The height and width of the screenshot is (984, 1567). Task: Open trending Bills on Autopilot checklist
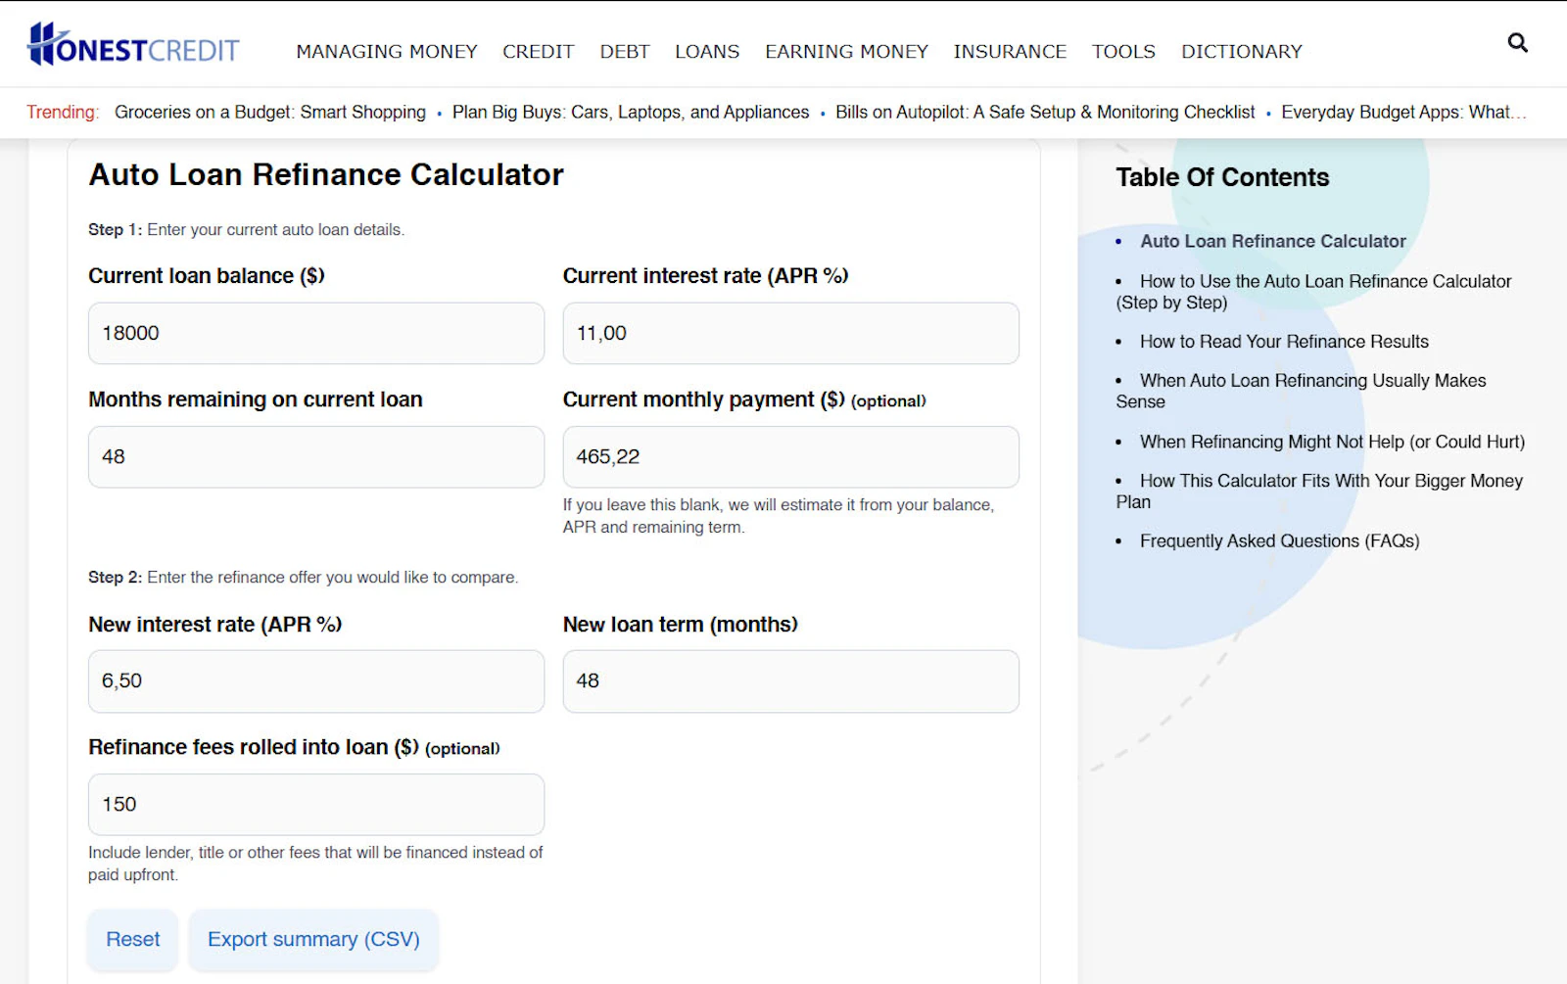point(1045,112)
